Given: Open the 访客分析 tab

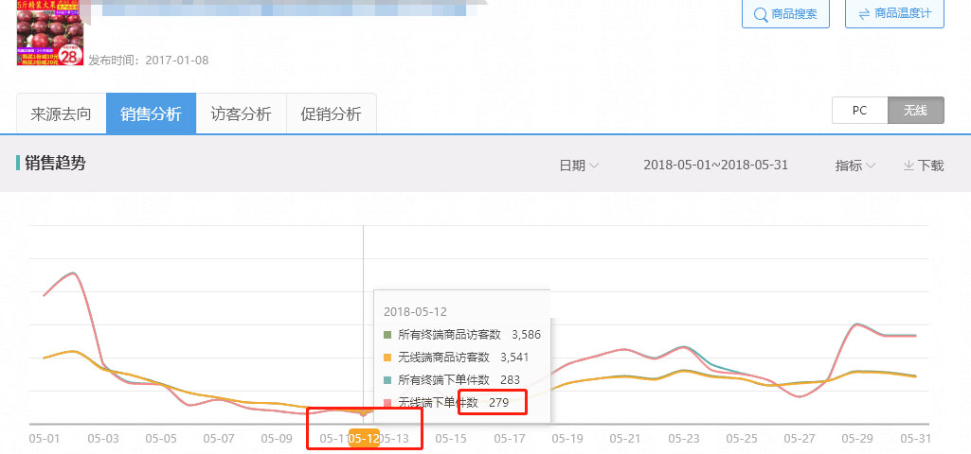Looking at the screenshot, I should (x=241, y=114).
